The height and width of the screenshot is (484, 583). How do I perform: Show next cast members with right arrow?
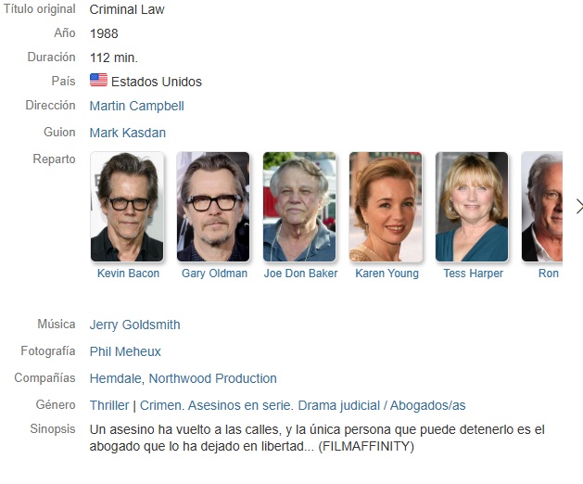pyautogui.click(x=579, y=207)
